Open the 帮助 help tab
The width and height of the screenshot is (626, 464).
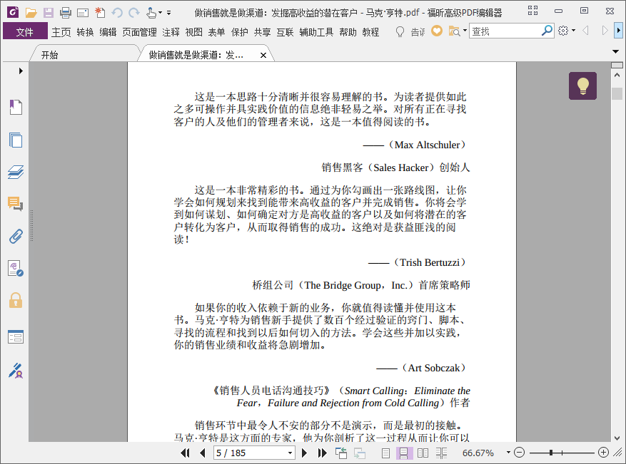(x=348, y=32)
